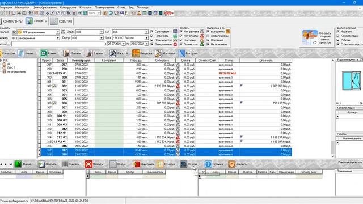Toggle the Завершенные checkbox
The height and width of the screenshot is (204, 363).
[x=152, y=44]
